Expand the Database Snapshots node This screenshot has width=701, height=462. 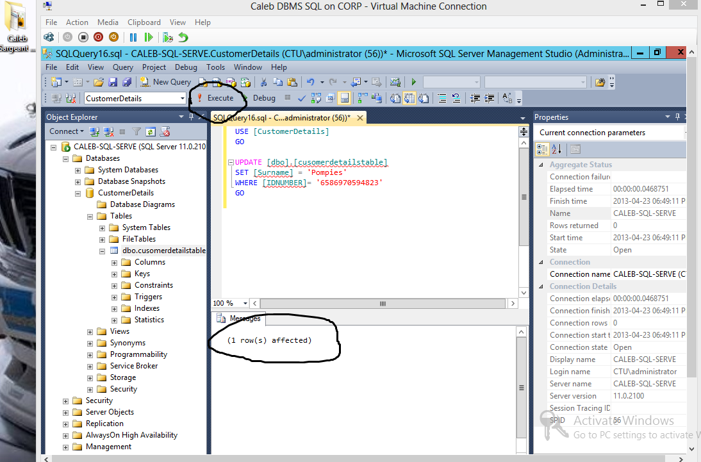tap(78, 182)
